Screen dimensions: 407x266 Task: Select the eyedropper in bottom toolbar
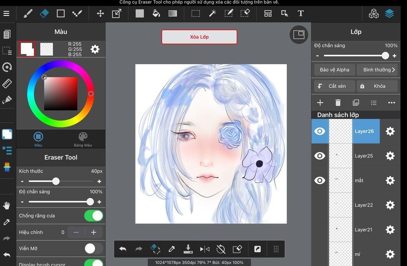point(172,249)
